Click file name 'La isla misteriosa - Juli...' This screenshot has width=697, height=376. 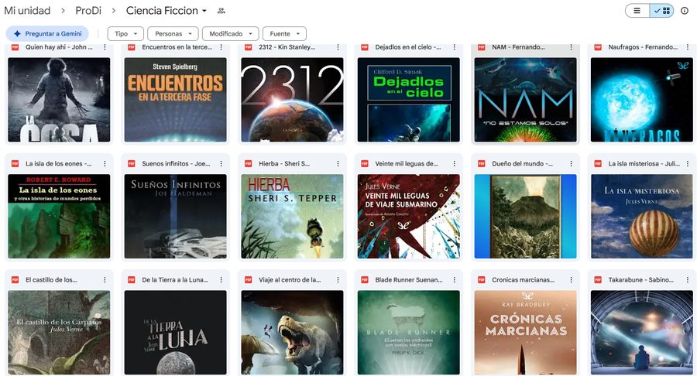click(644, 164)
